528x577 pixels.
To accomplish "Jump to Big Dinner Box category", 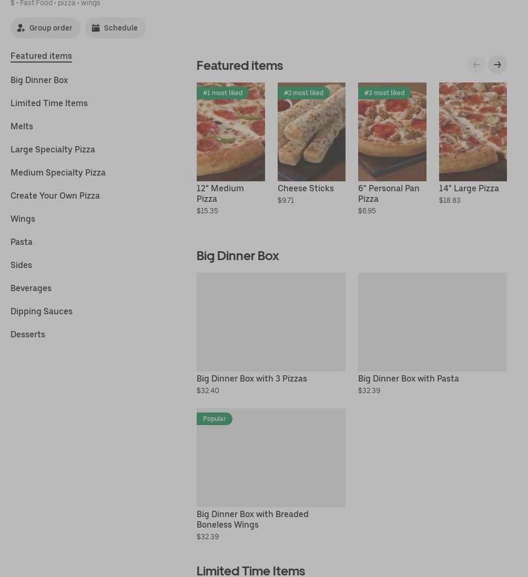I will (x=39, y=80).
